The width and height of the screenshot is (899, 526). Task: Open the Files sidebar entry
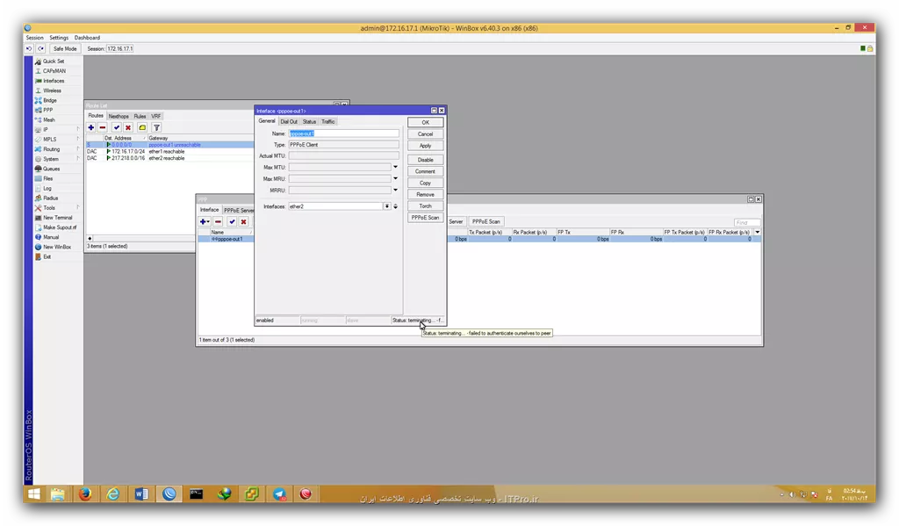[47, 178]
